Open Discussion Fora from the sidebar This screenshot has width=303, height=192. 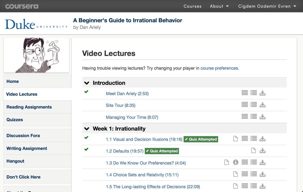[x=23, y=136]
